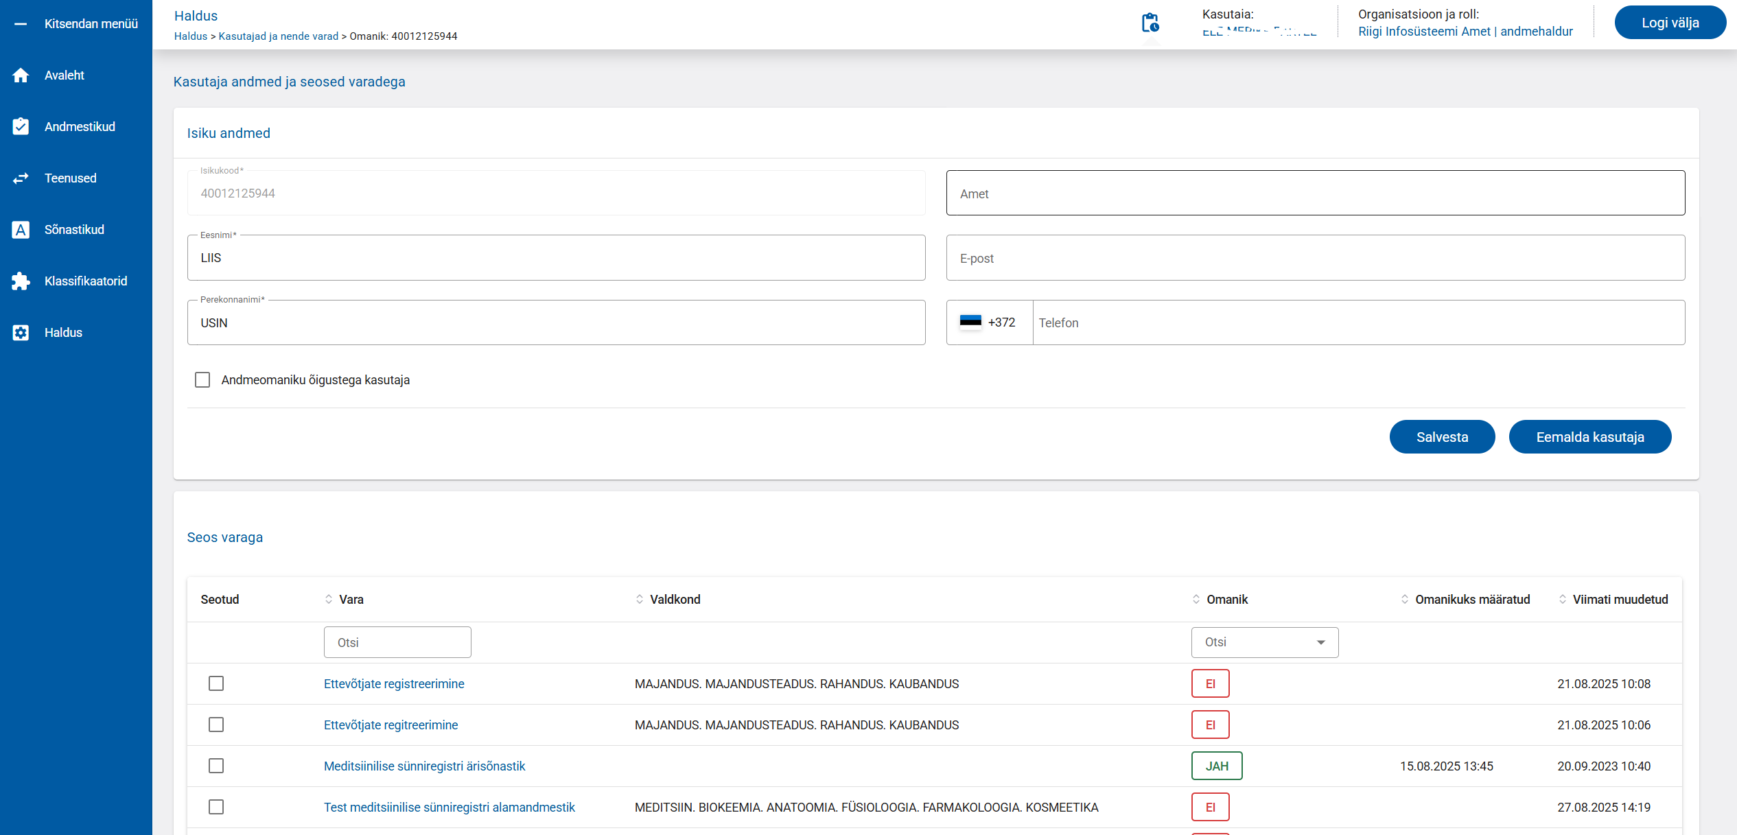Click the Klassifikaatorid puzzle icon
Viewport: 1737px width, 835px height.
pos(21,281)
